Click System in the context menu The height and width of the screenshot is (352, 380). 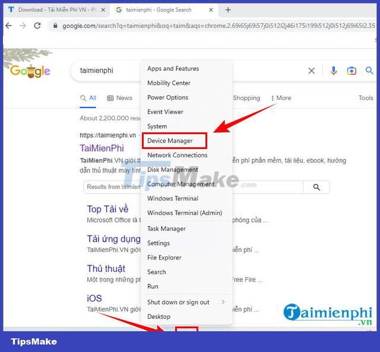pyautogui.click(x=157, y=126)
